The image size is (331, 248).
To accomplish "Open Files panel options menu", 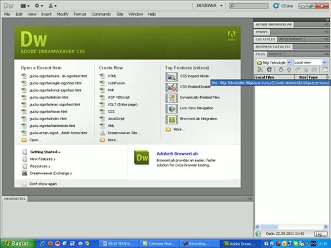I will pyautogui.click(x=326, y=54).
